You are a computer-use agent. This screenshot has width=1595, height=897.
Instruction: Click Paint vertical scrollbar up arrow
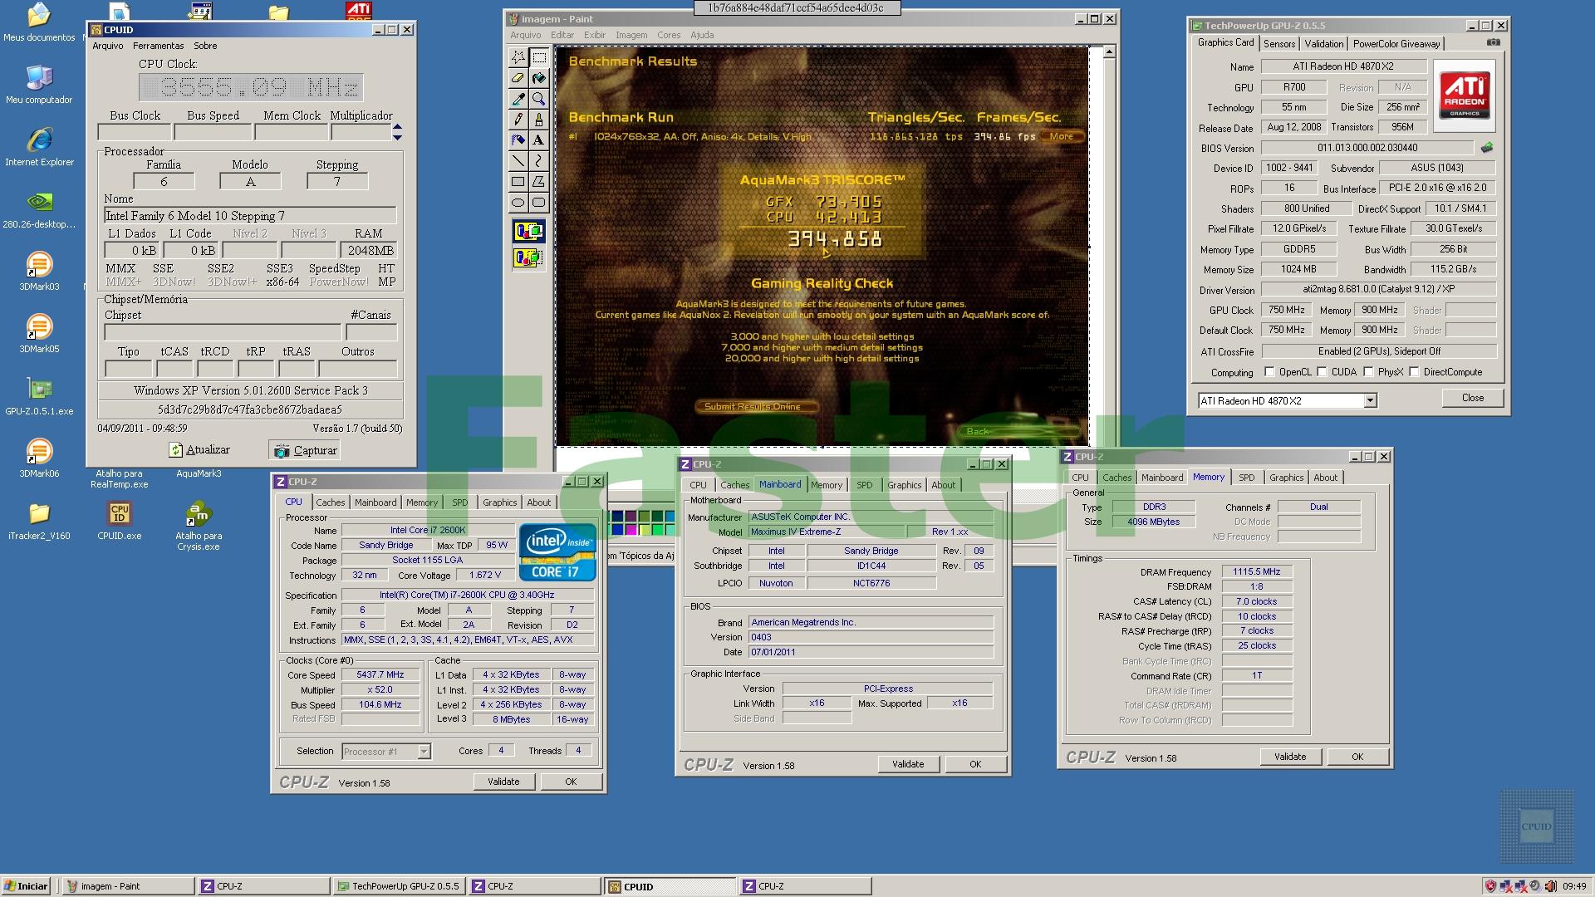1109,52
